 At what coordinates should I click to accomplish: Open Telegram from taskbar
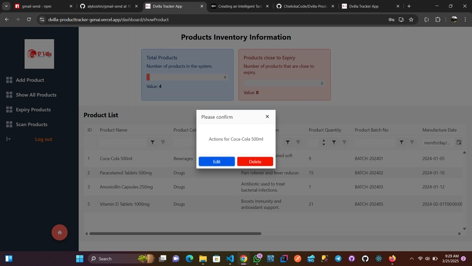338,258
